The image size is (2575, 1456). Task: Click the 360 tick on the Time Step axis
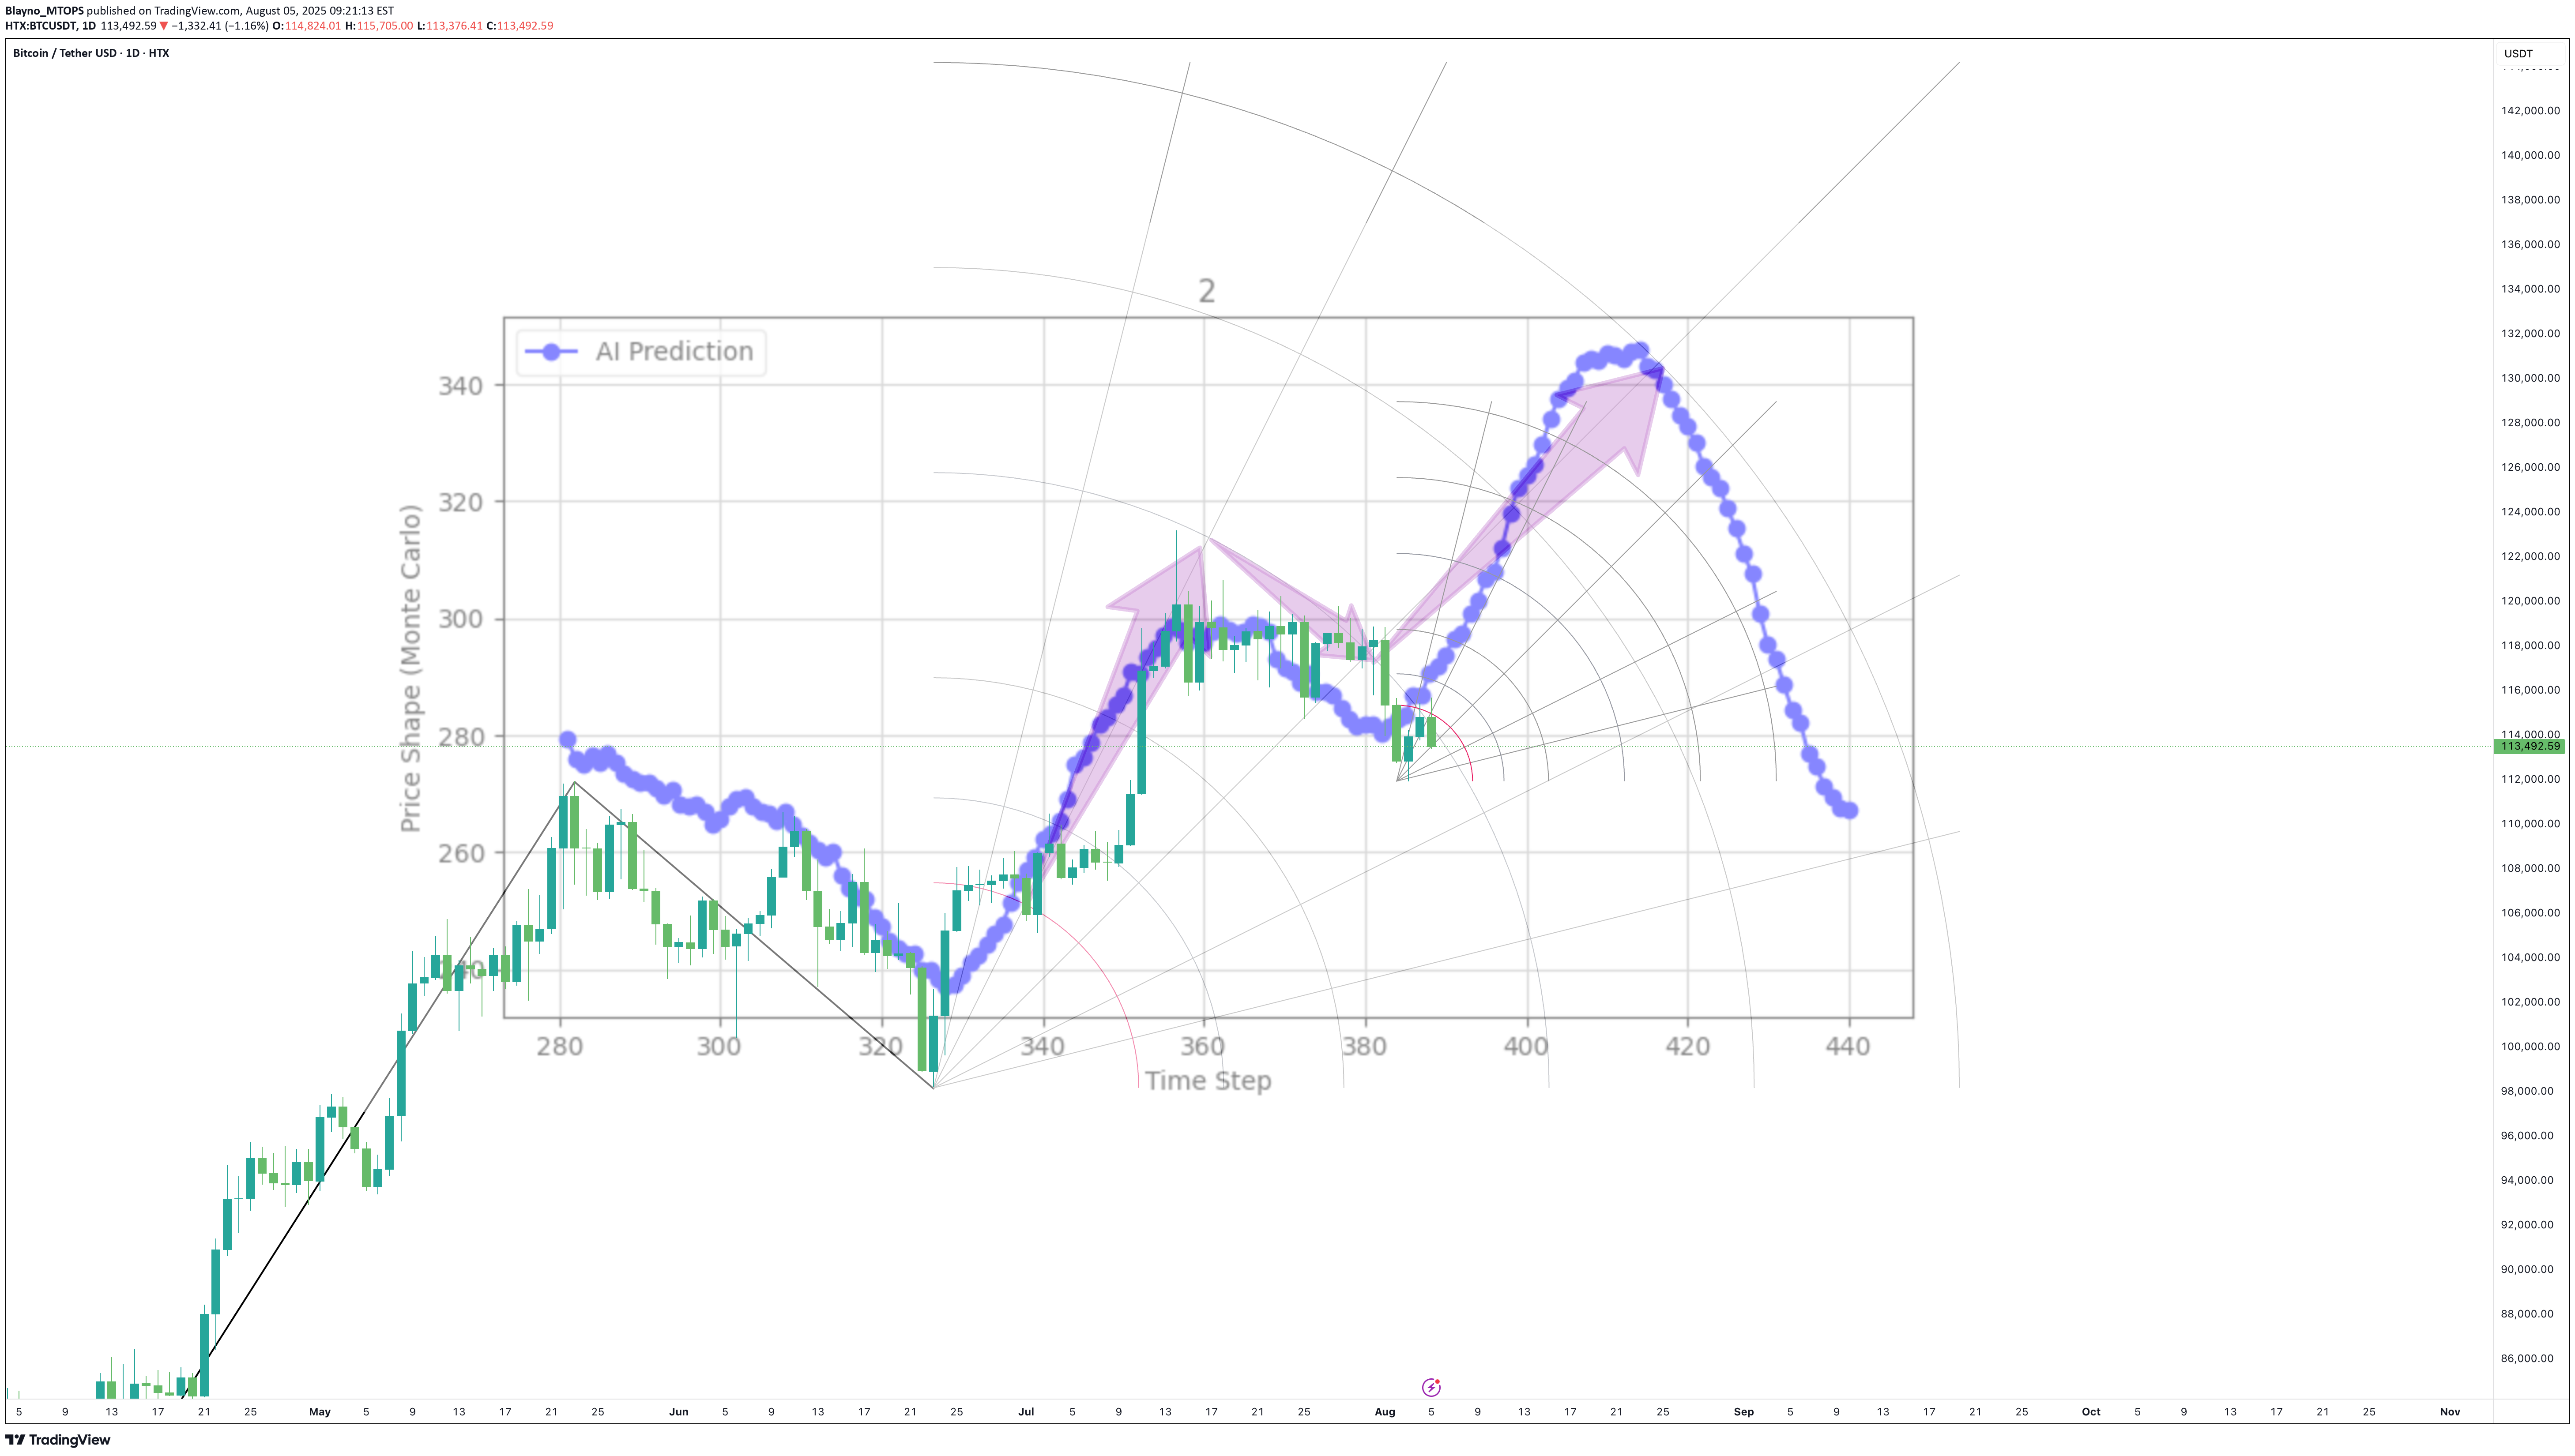[x=1202, y=1047]
